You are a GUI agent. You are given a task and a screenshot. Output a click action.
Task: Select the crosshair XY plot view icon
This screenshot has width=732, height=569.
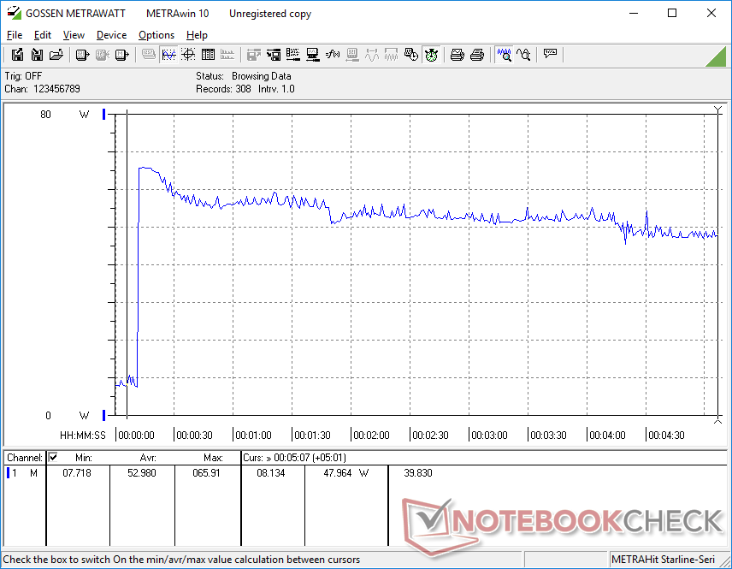(x=188, y=55)
